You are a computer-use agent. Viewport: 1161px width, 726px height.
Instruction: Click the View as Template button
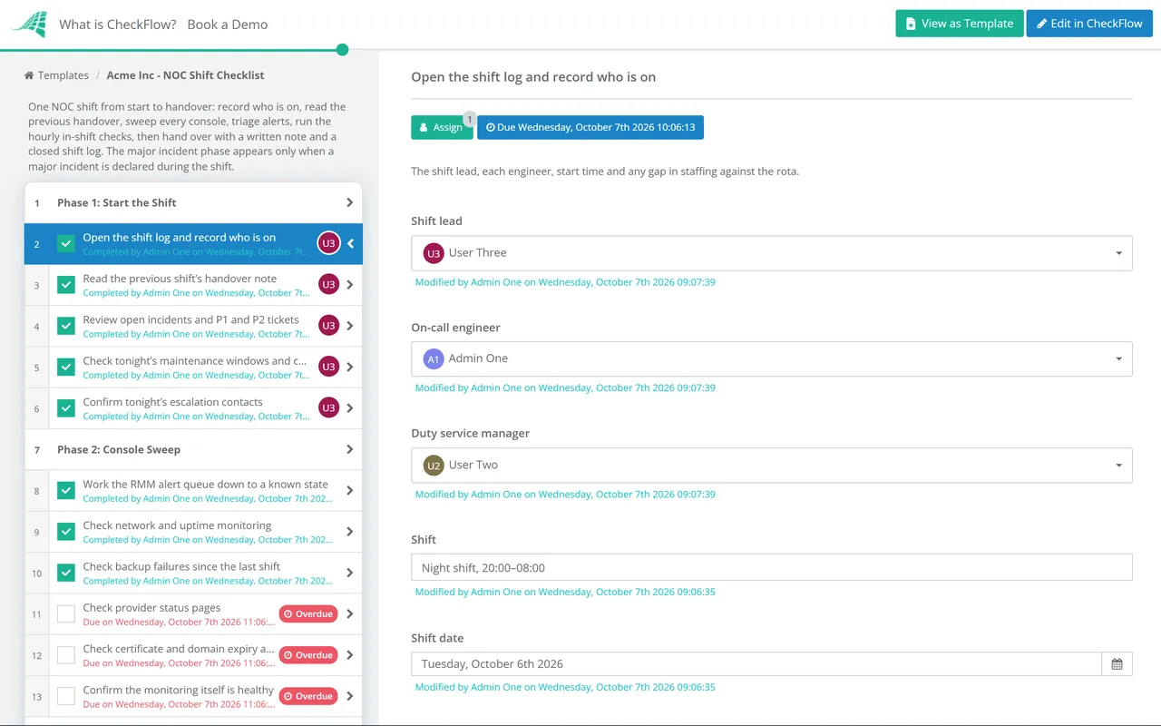point(960,24)
